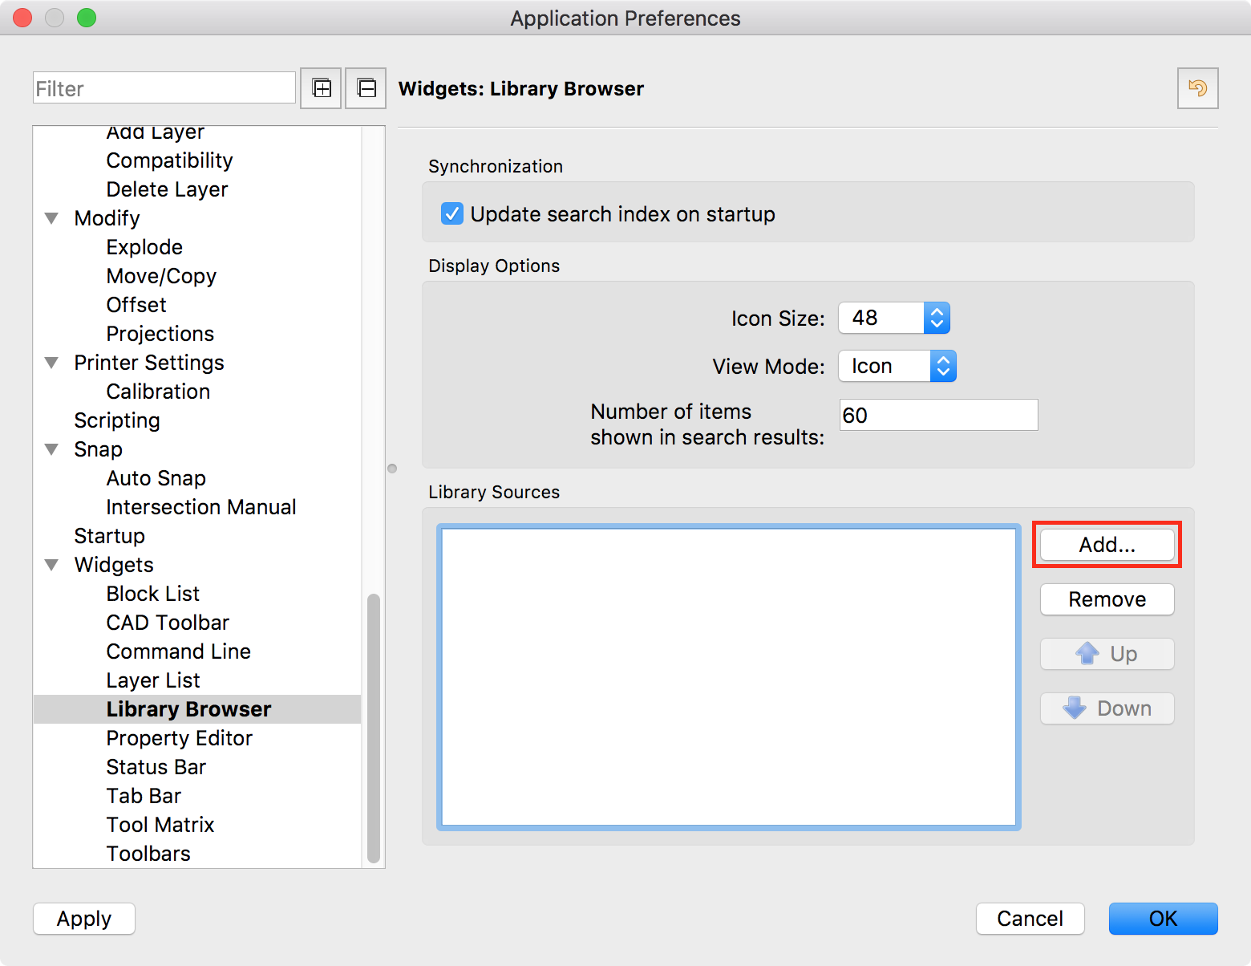Click the number of items field
The image size is (1251, 966).
[938, 415]
